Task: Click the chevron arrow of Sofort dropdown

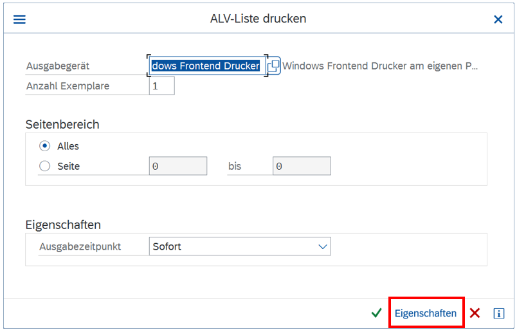Action: [322, 246]
